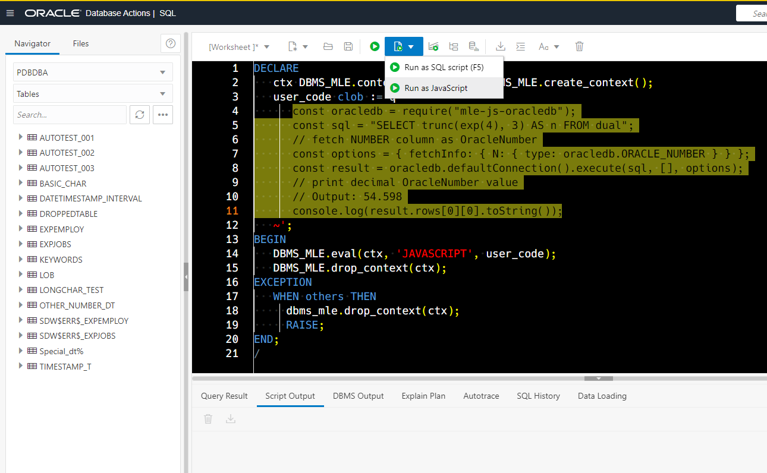The width and height of the screenshot is (767, 473).
Task: Download the script output
Action: (231, 419)
